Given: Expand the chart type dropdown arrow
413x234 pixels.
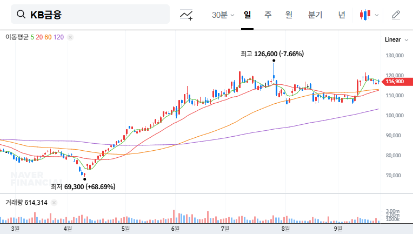Looking at the screenshot, I should [377, 15].
